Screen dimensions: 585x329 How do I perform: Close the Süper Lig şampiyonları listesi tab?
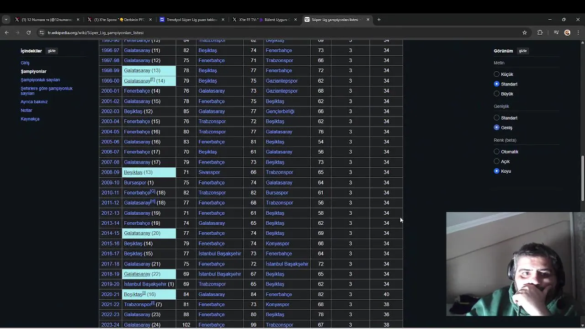[368, 20]
